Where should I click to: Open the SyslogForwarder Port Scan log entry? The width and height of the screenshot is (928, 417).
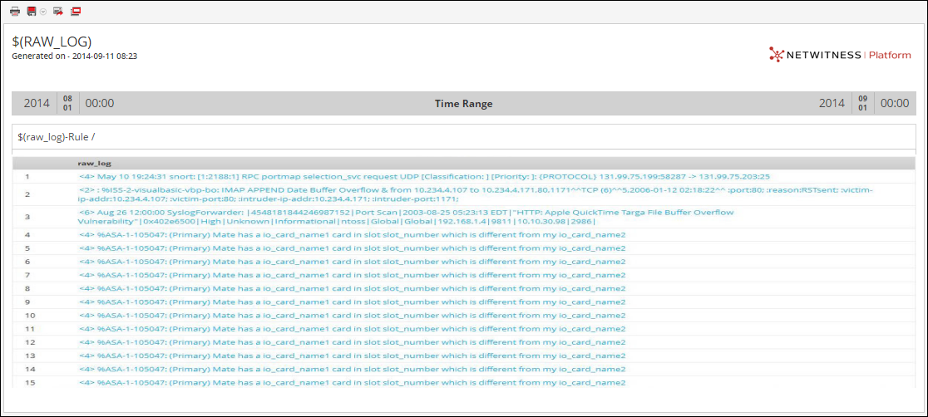(406, 217)
